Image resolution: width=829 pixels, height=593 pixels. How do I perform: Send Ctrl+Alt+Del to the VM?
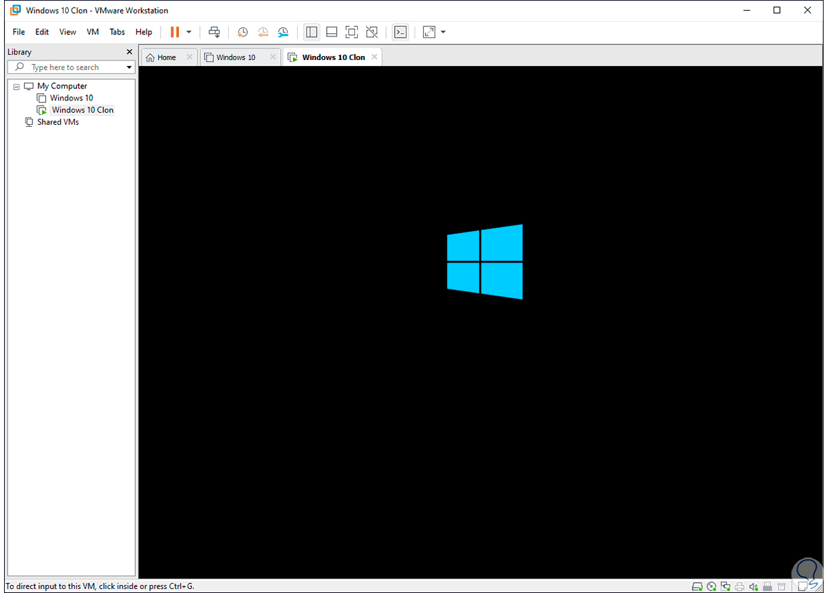[214, 32]
